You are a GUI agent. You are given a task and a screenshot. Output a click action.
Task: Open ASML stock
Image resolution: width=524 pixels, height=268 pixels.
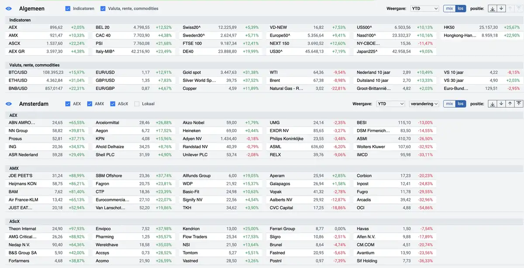pos(276,147)
